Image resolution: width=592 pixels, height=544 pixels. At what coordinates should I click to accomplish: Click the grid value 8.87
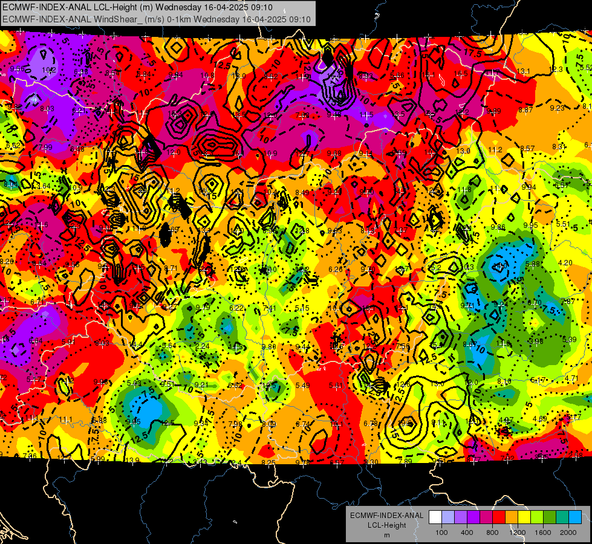point(525,110)
